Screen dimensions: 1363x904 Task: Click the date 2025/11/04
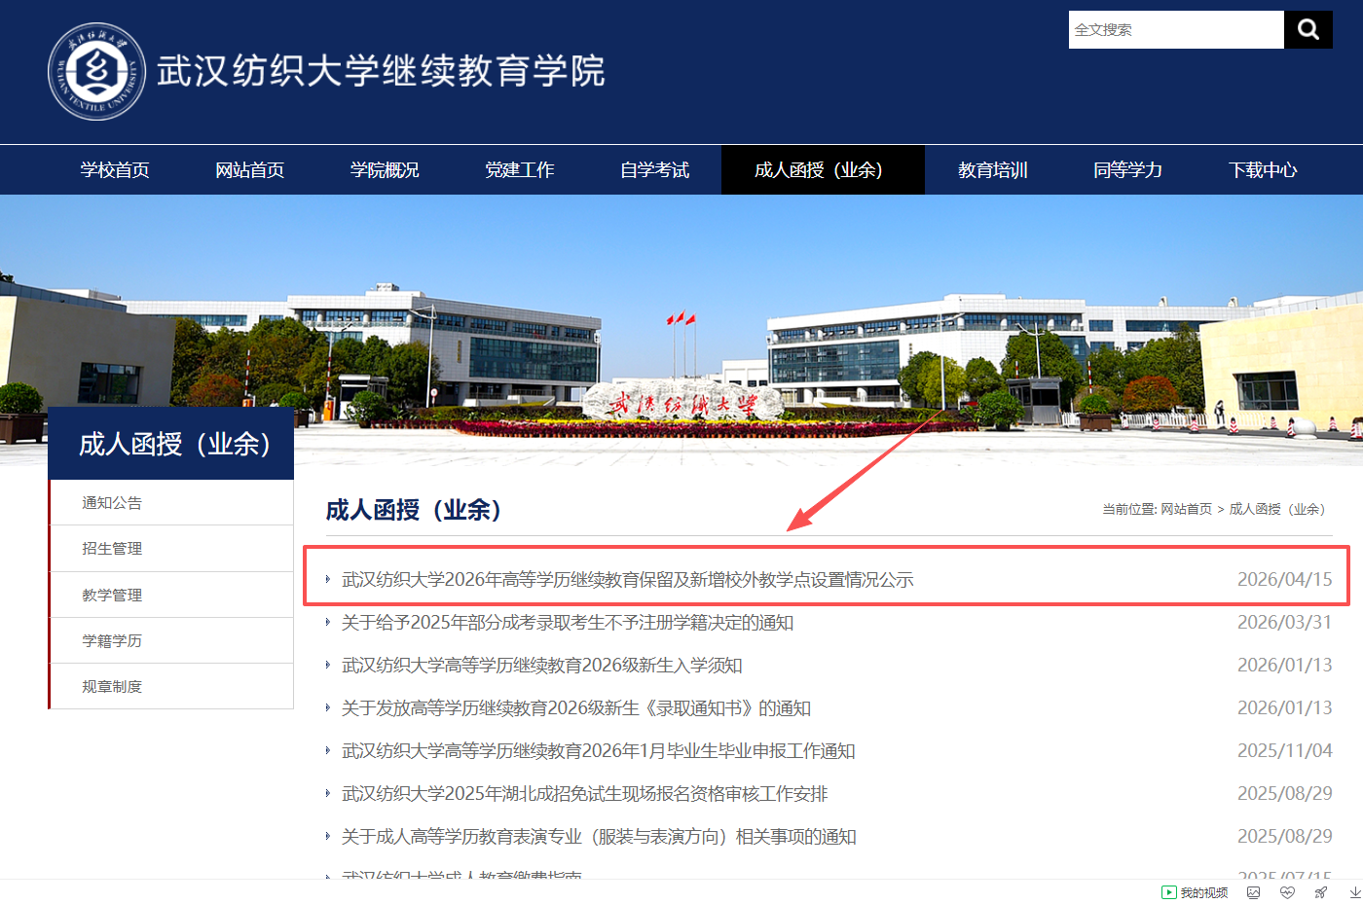click(1284, 751)
